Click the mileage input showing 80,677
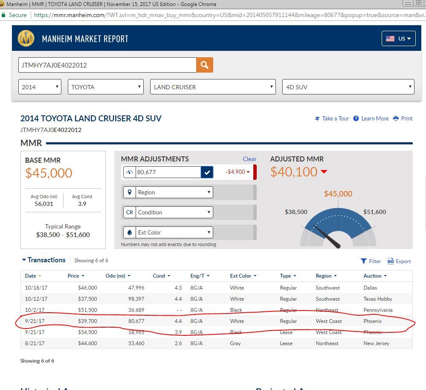This screenshot has height=390, width=426. click(168, 172)
